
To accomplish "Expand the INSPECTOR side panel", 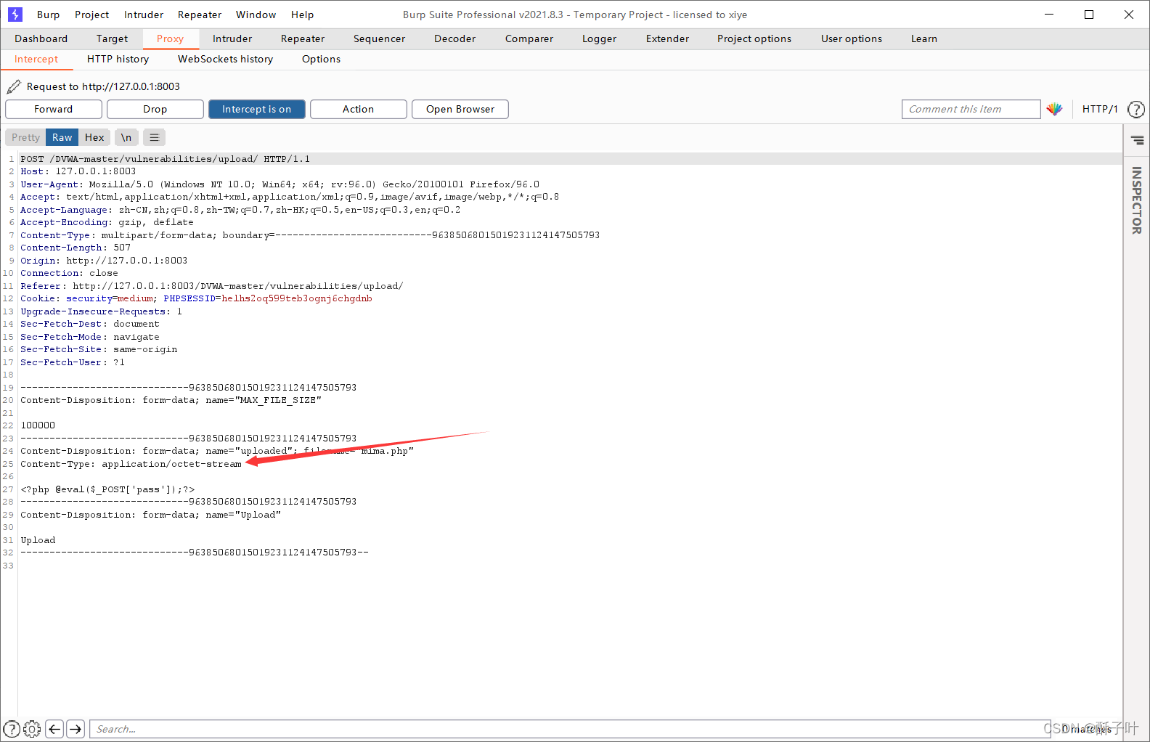I will pos(1137,200).
